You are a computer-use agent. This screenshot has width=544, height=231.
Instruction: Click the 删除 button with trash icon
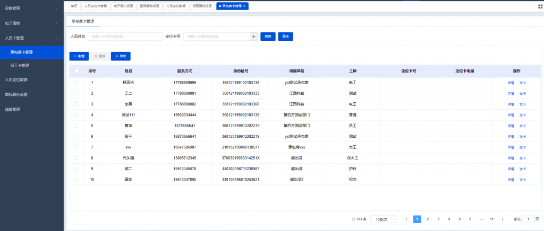pyautogui.click(x=99, y=56)
